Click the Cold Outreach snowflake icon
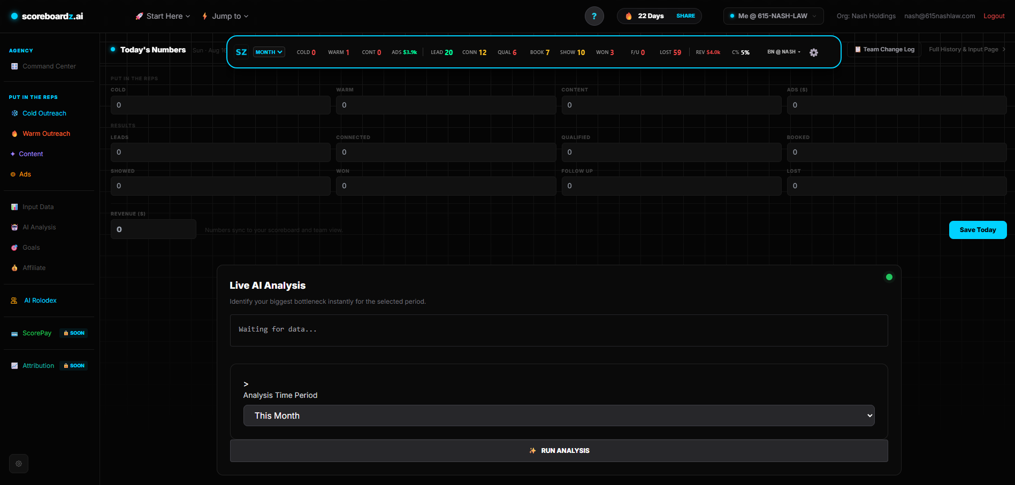The height and width of the screenshot is (485, 1015). coord(14,113)
